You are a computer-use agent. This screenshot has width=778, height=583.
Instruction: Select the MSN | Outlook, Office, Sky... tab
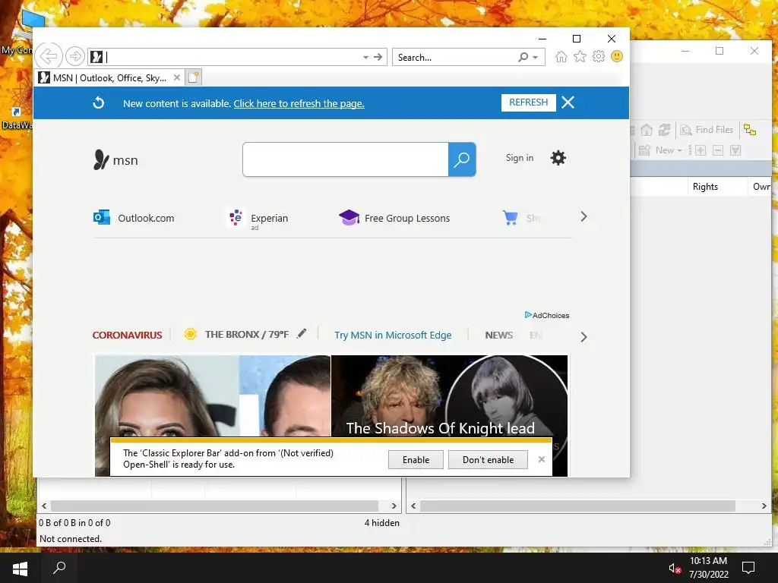110,78
